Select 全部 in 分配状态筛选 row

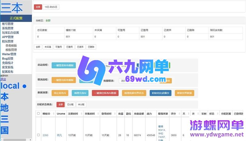point(61,105)
